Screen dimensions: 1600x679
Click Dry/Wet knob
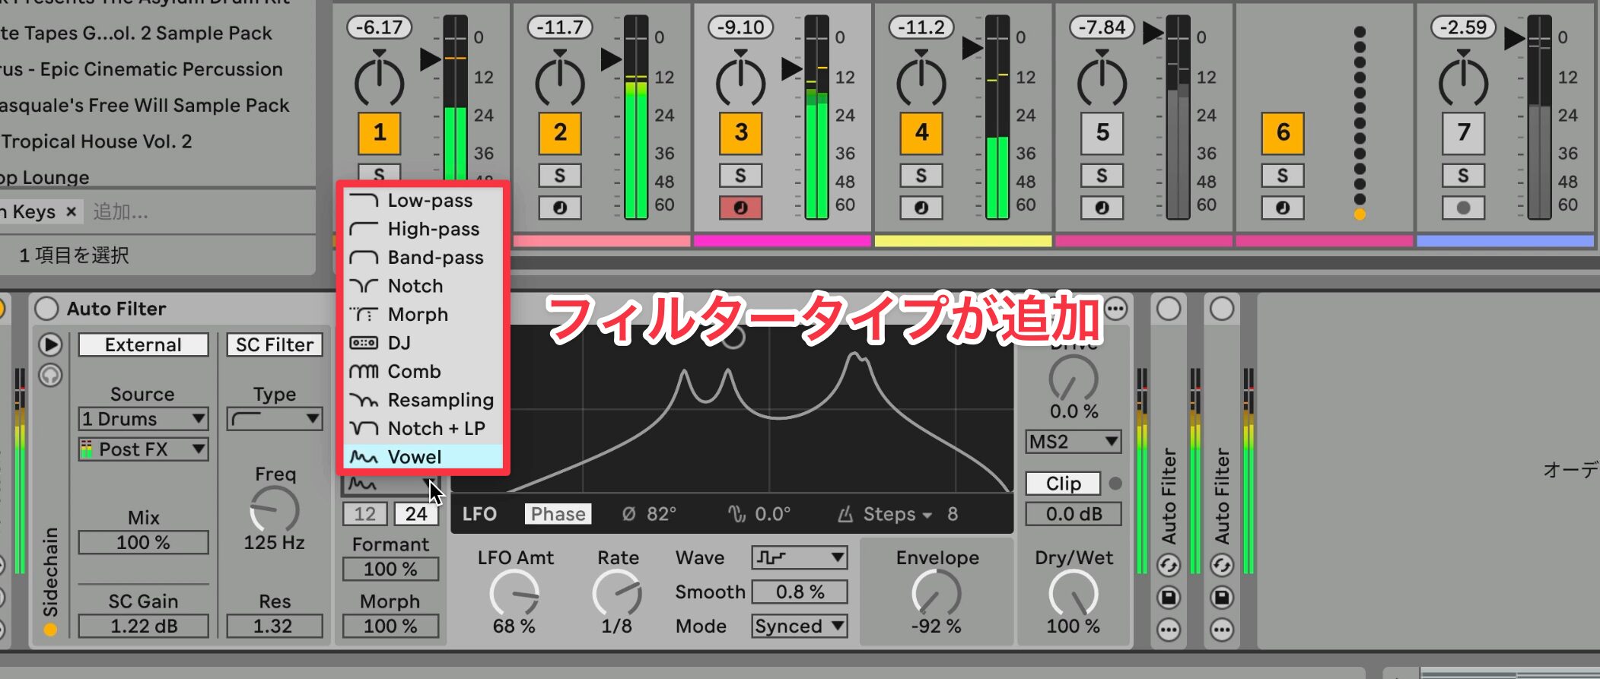[x=1074, y=594]
